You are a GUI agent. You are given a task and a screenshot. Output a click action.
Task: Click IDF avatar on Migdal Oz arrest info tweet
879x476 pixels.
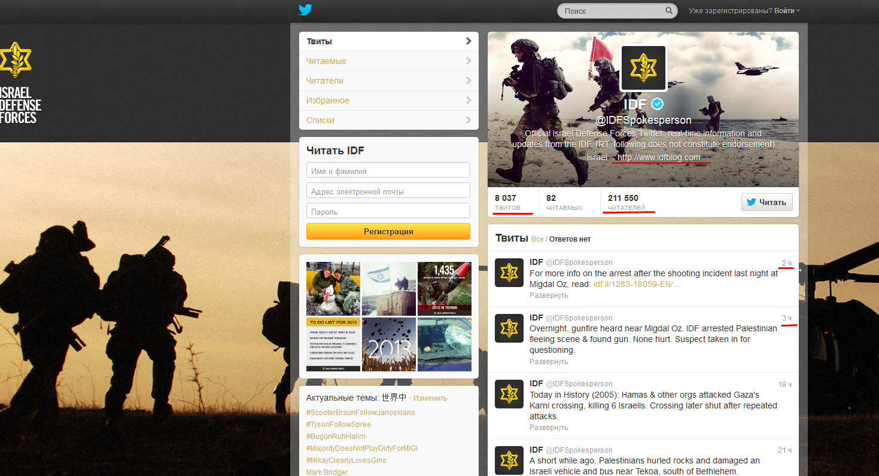(x=509, y=274)
